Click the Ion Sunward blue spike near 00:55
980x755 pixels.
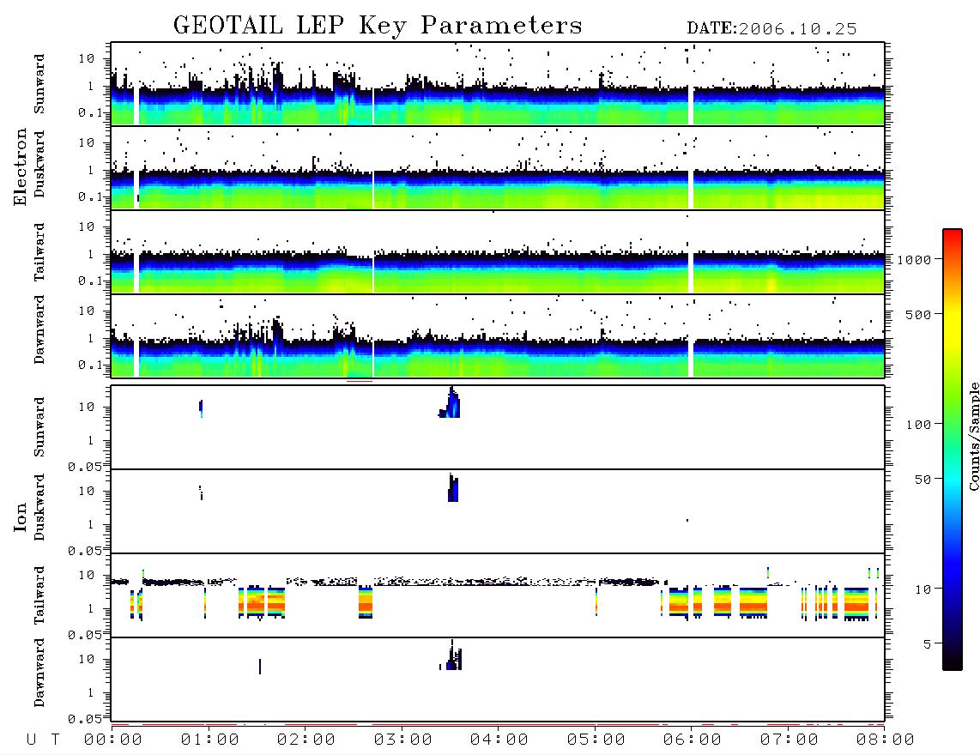click(201, 408)
